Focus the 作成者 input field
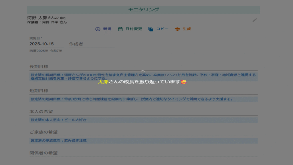Viewport: 293px width, 165px height. (92, 44)
